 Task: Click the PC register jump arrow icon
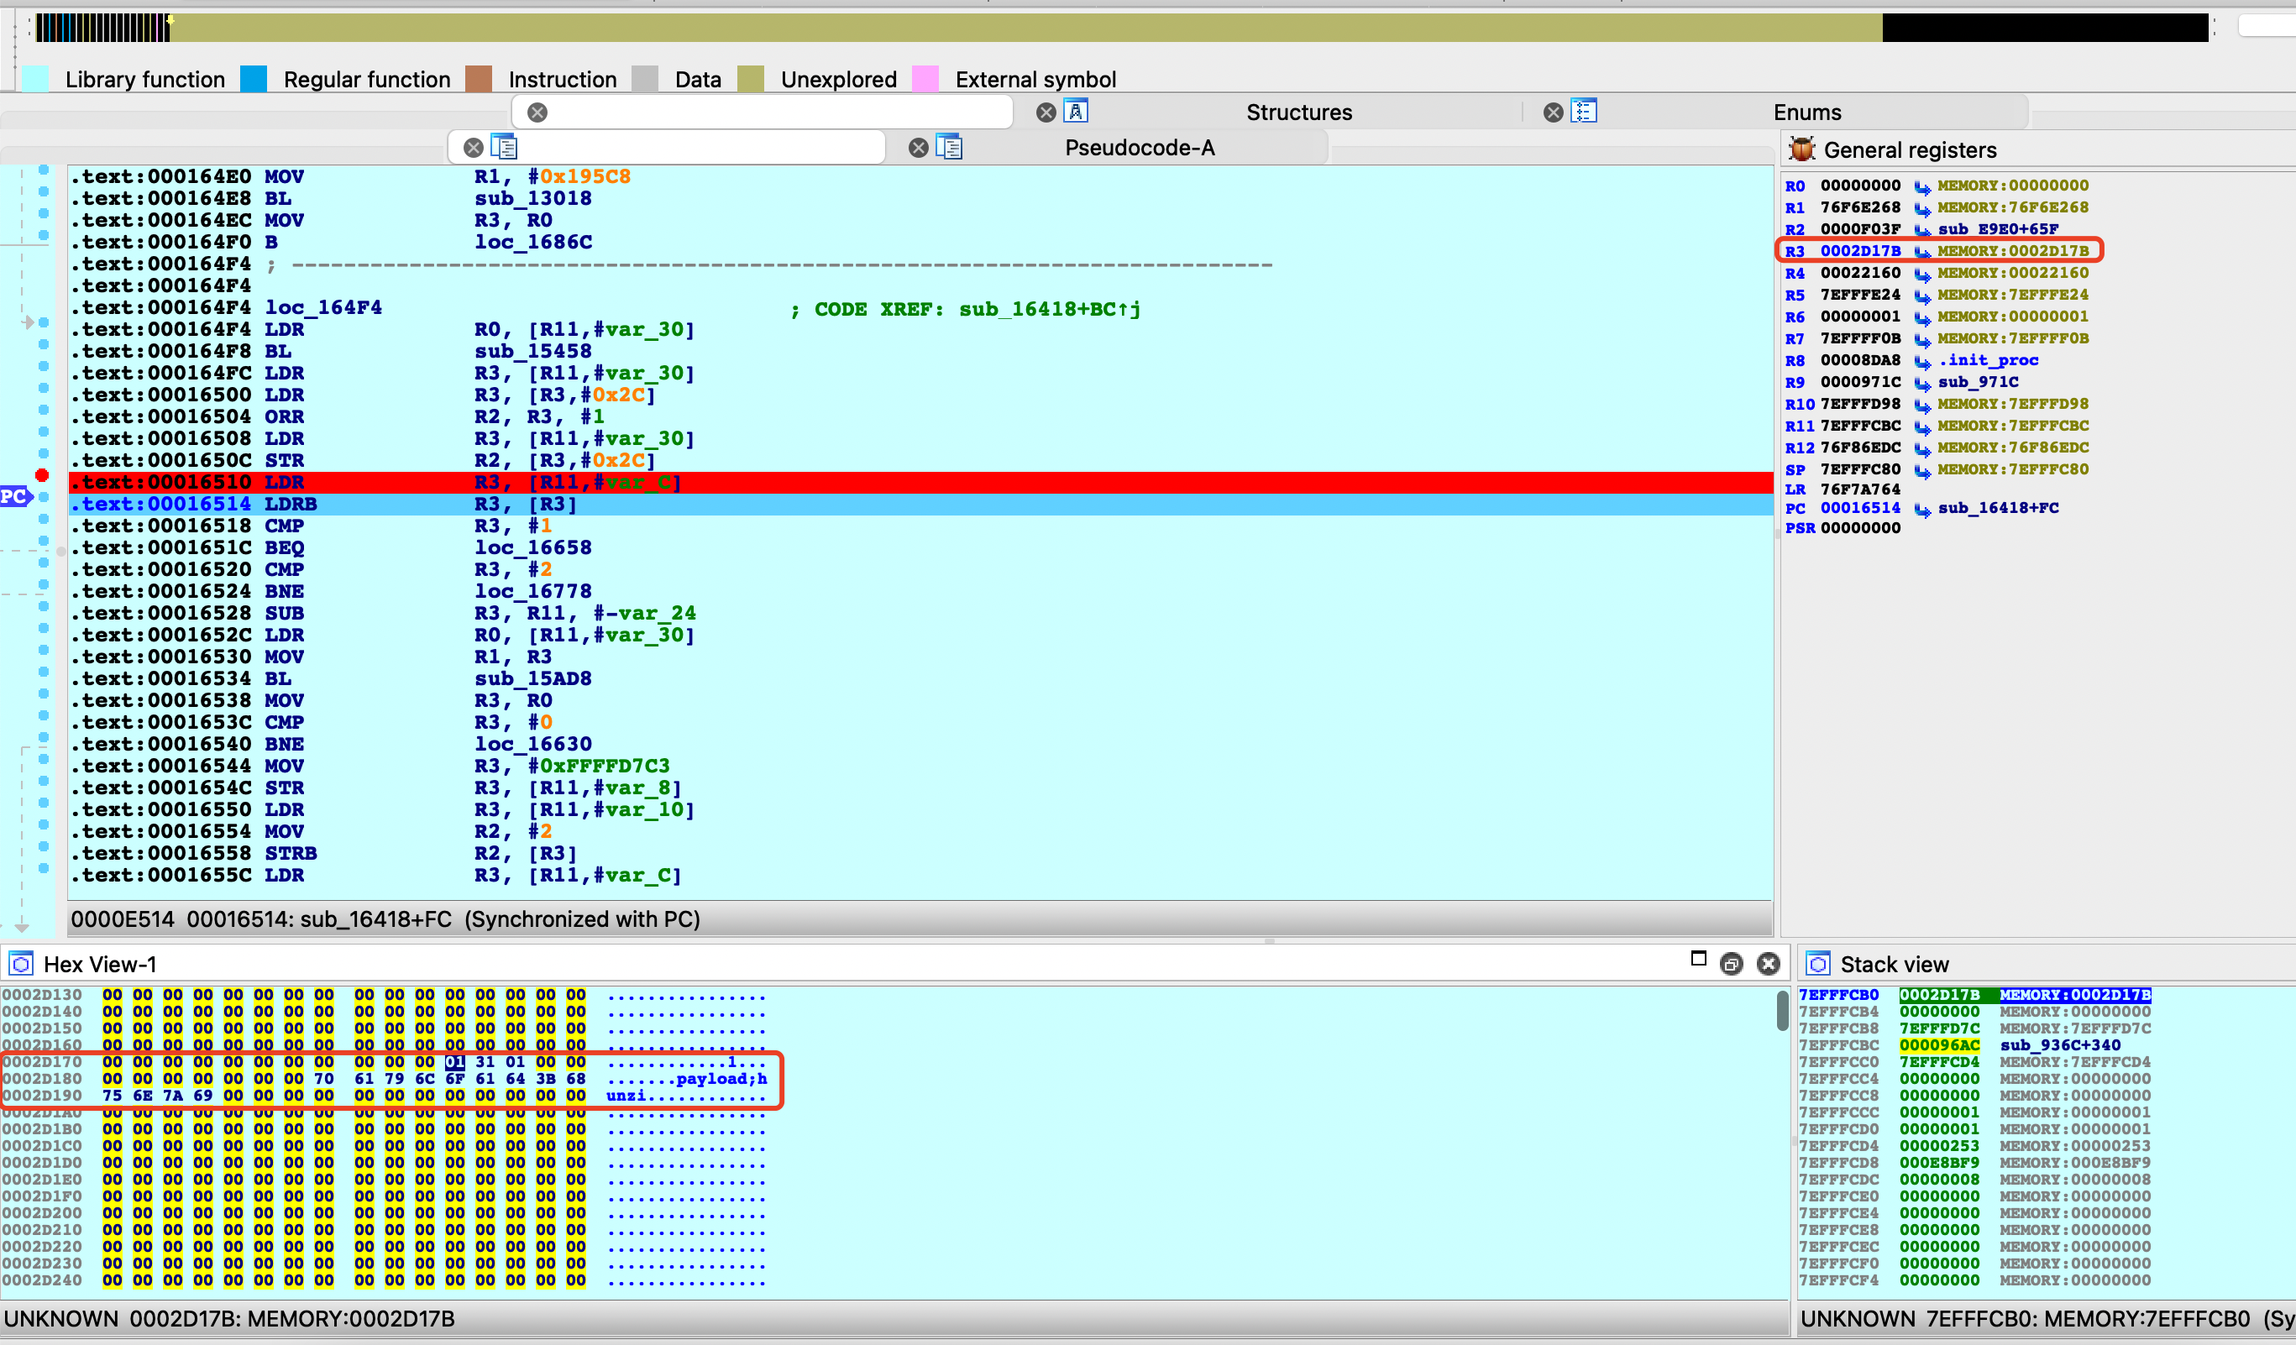(x=1921, y=509)
